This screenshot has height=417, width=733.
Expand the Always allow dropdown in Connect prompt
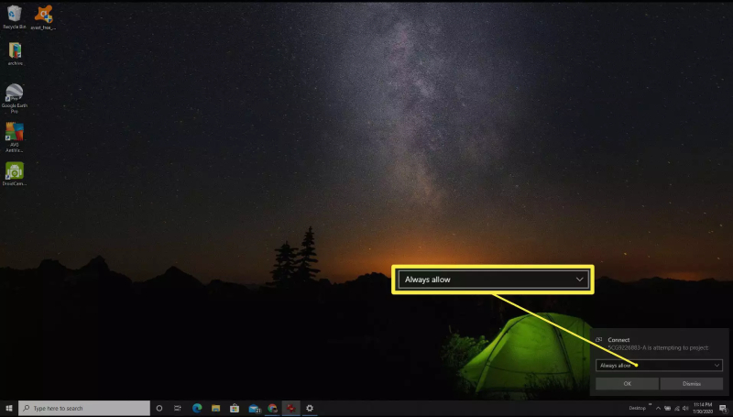[659, 365]
